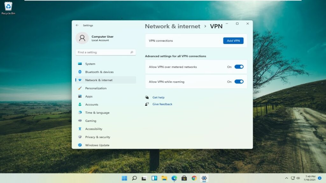326x183 pixels.
Task: Disable Allow VPN over metered networks
Action: (239, 67)
